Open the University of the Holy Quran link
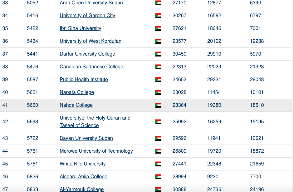Image resolution: width=293 pixels, height=192 pixels. (95, 122)
